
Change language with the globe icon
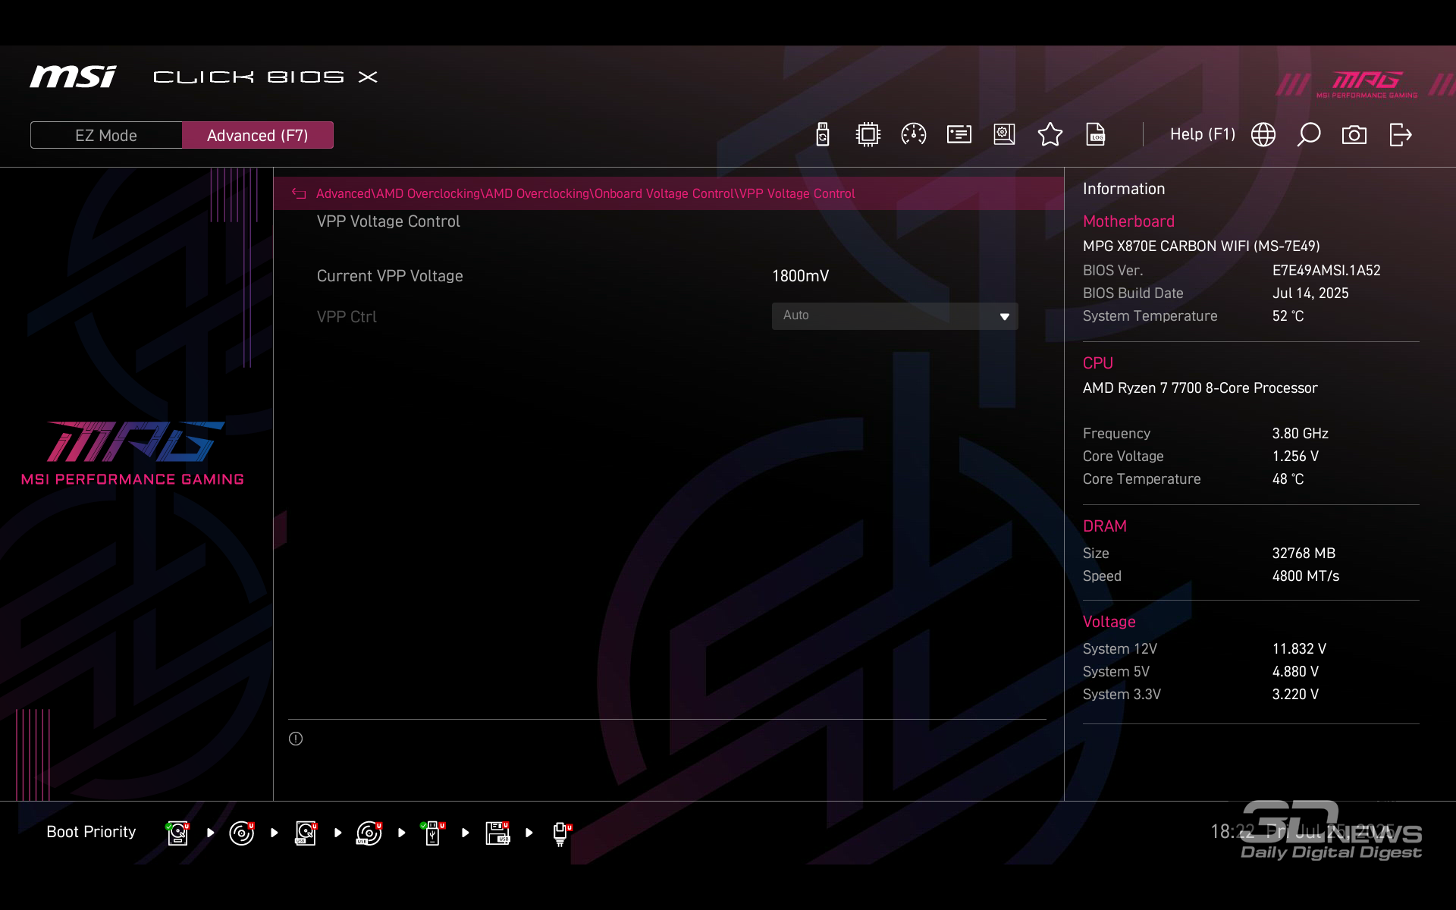(1263, 135)
